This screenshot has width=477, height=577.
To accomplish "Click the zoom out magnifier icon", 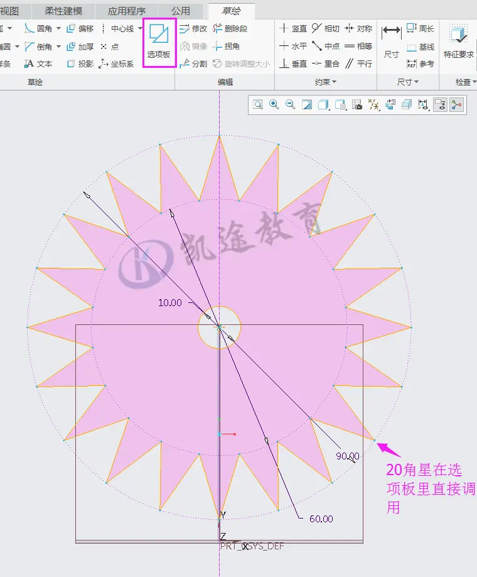I will point(291,104).
